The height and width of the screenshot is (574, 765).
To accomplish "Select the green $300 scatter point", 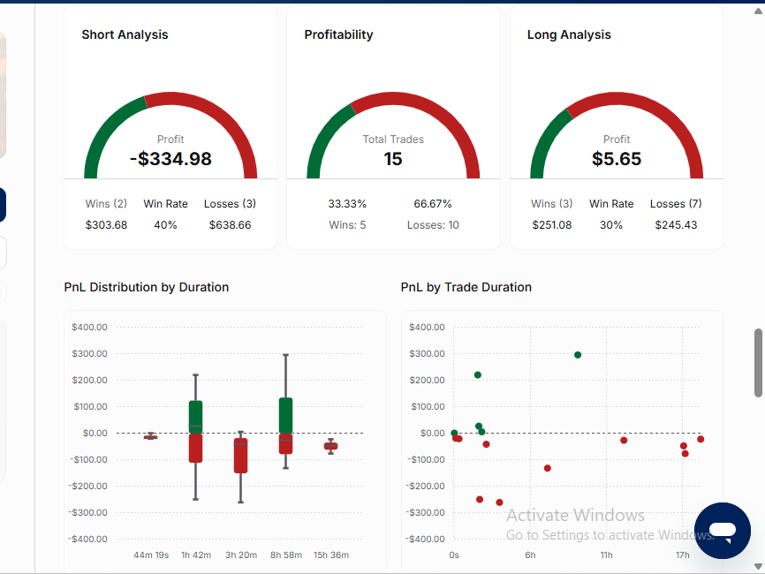I will coord(578,355).
